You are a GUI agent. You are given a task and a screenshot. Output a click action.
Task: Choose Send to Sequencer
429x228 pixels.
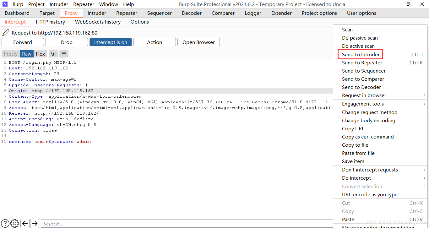[380, 71]
